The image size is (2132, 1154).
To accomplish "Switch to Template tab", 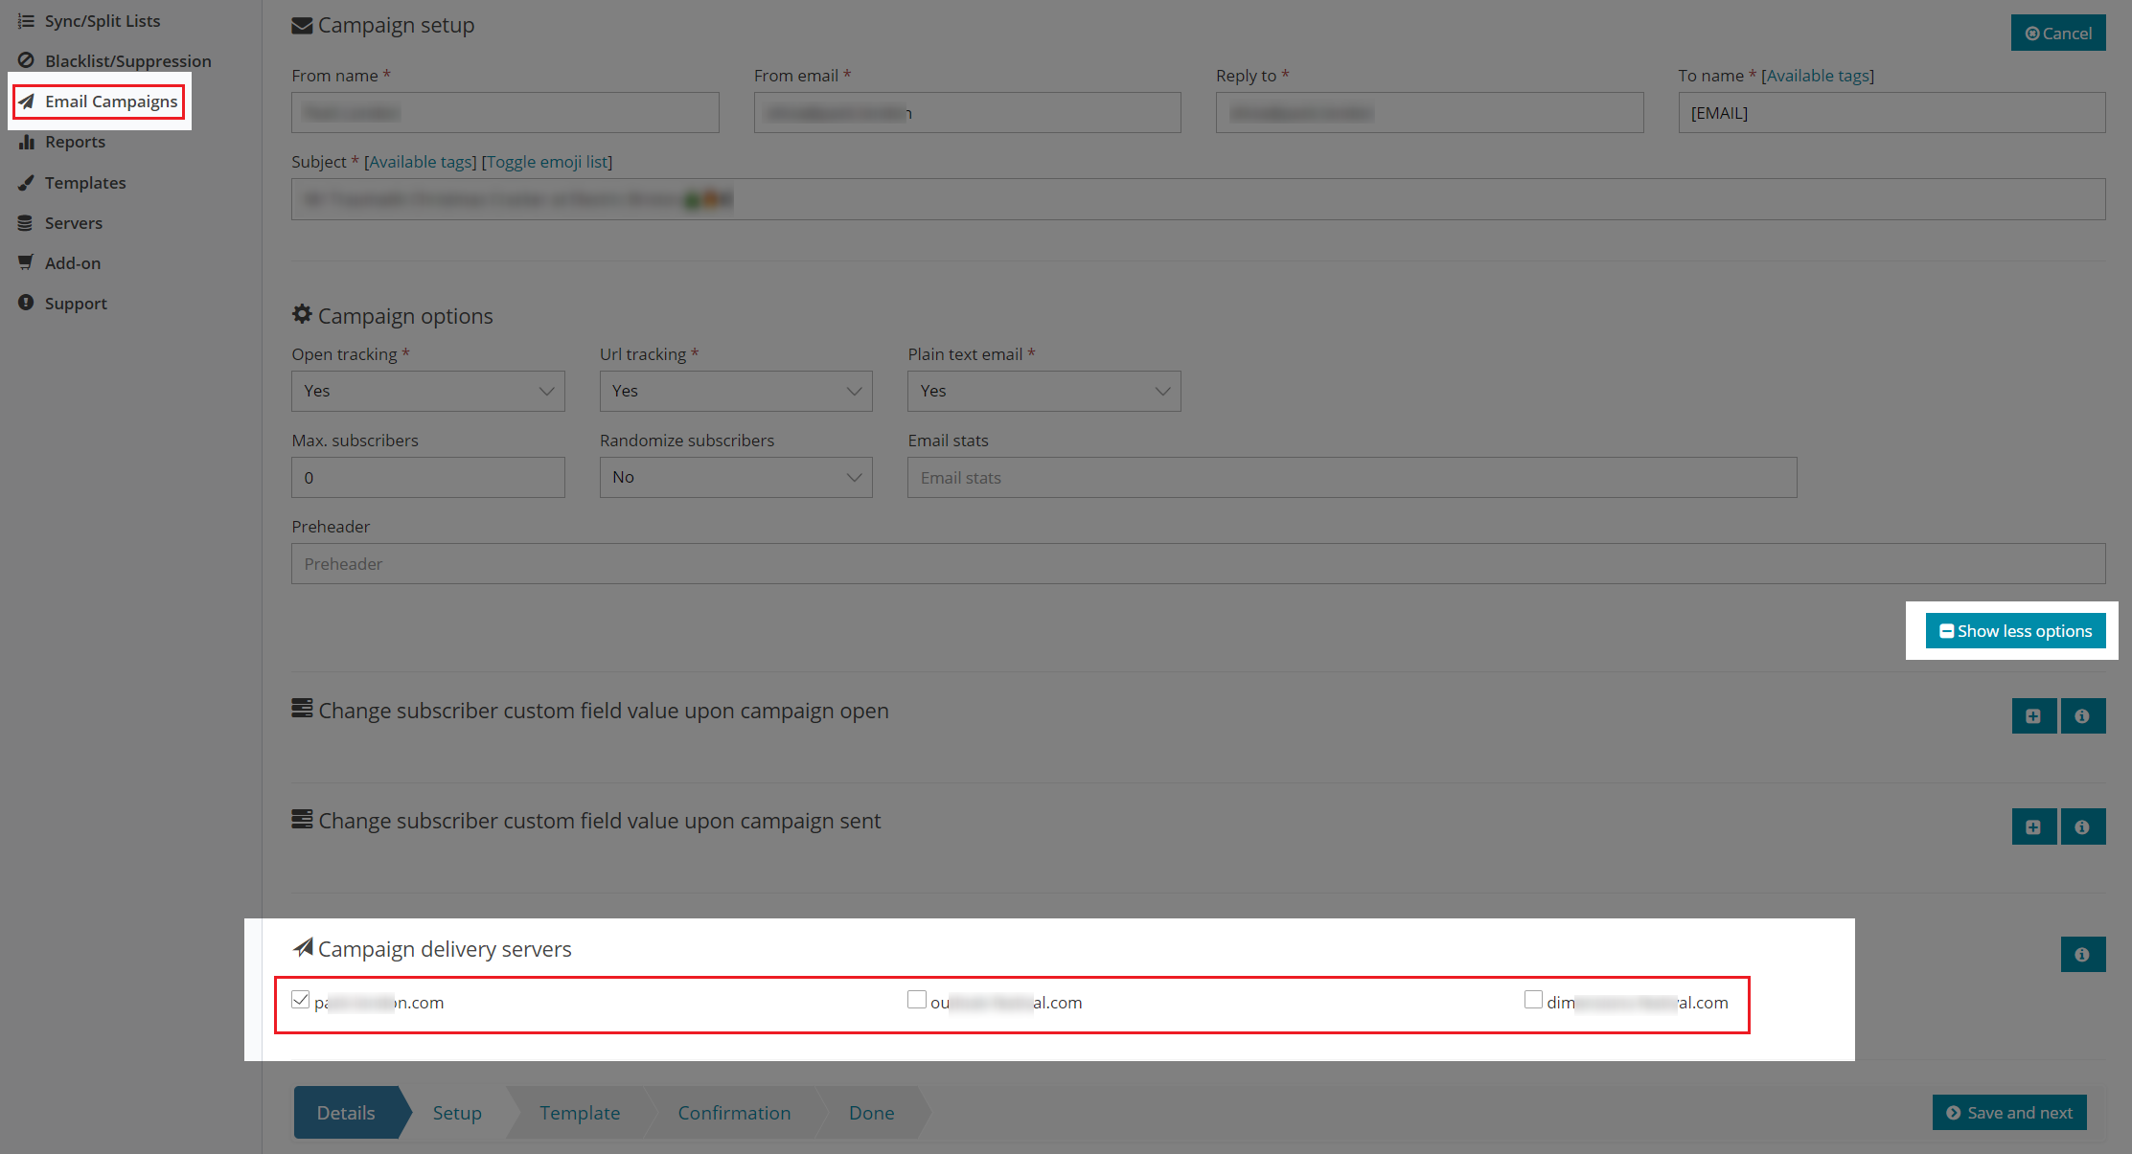I will [x=580, y=1113].
